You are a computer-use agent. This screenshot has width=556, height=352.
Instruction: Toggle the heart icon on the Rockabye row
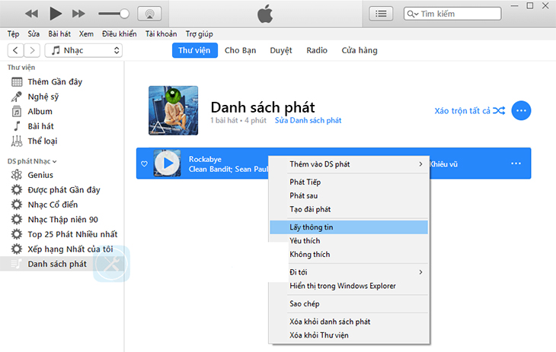[144, 163]
